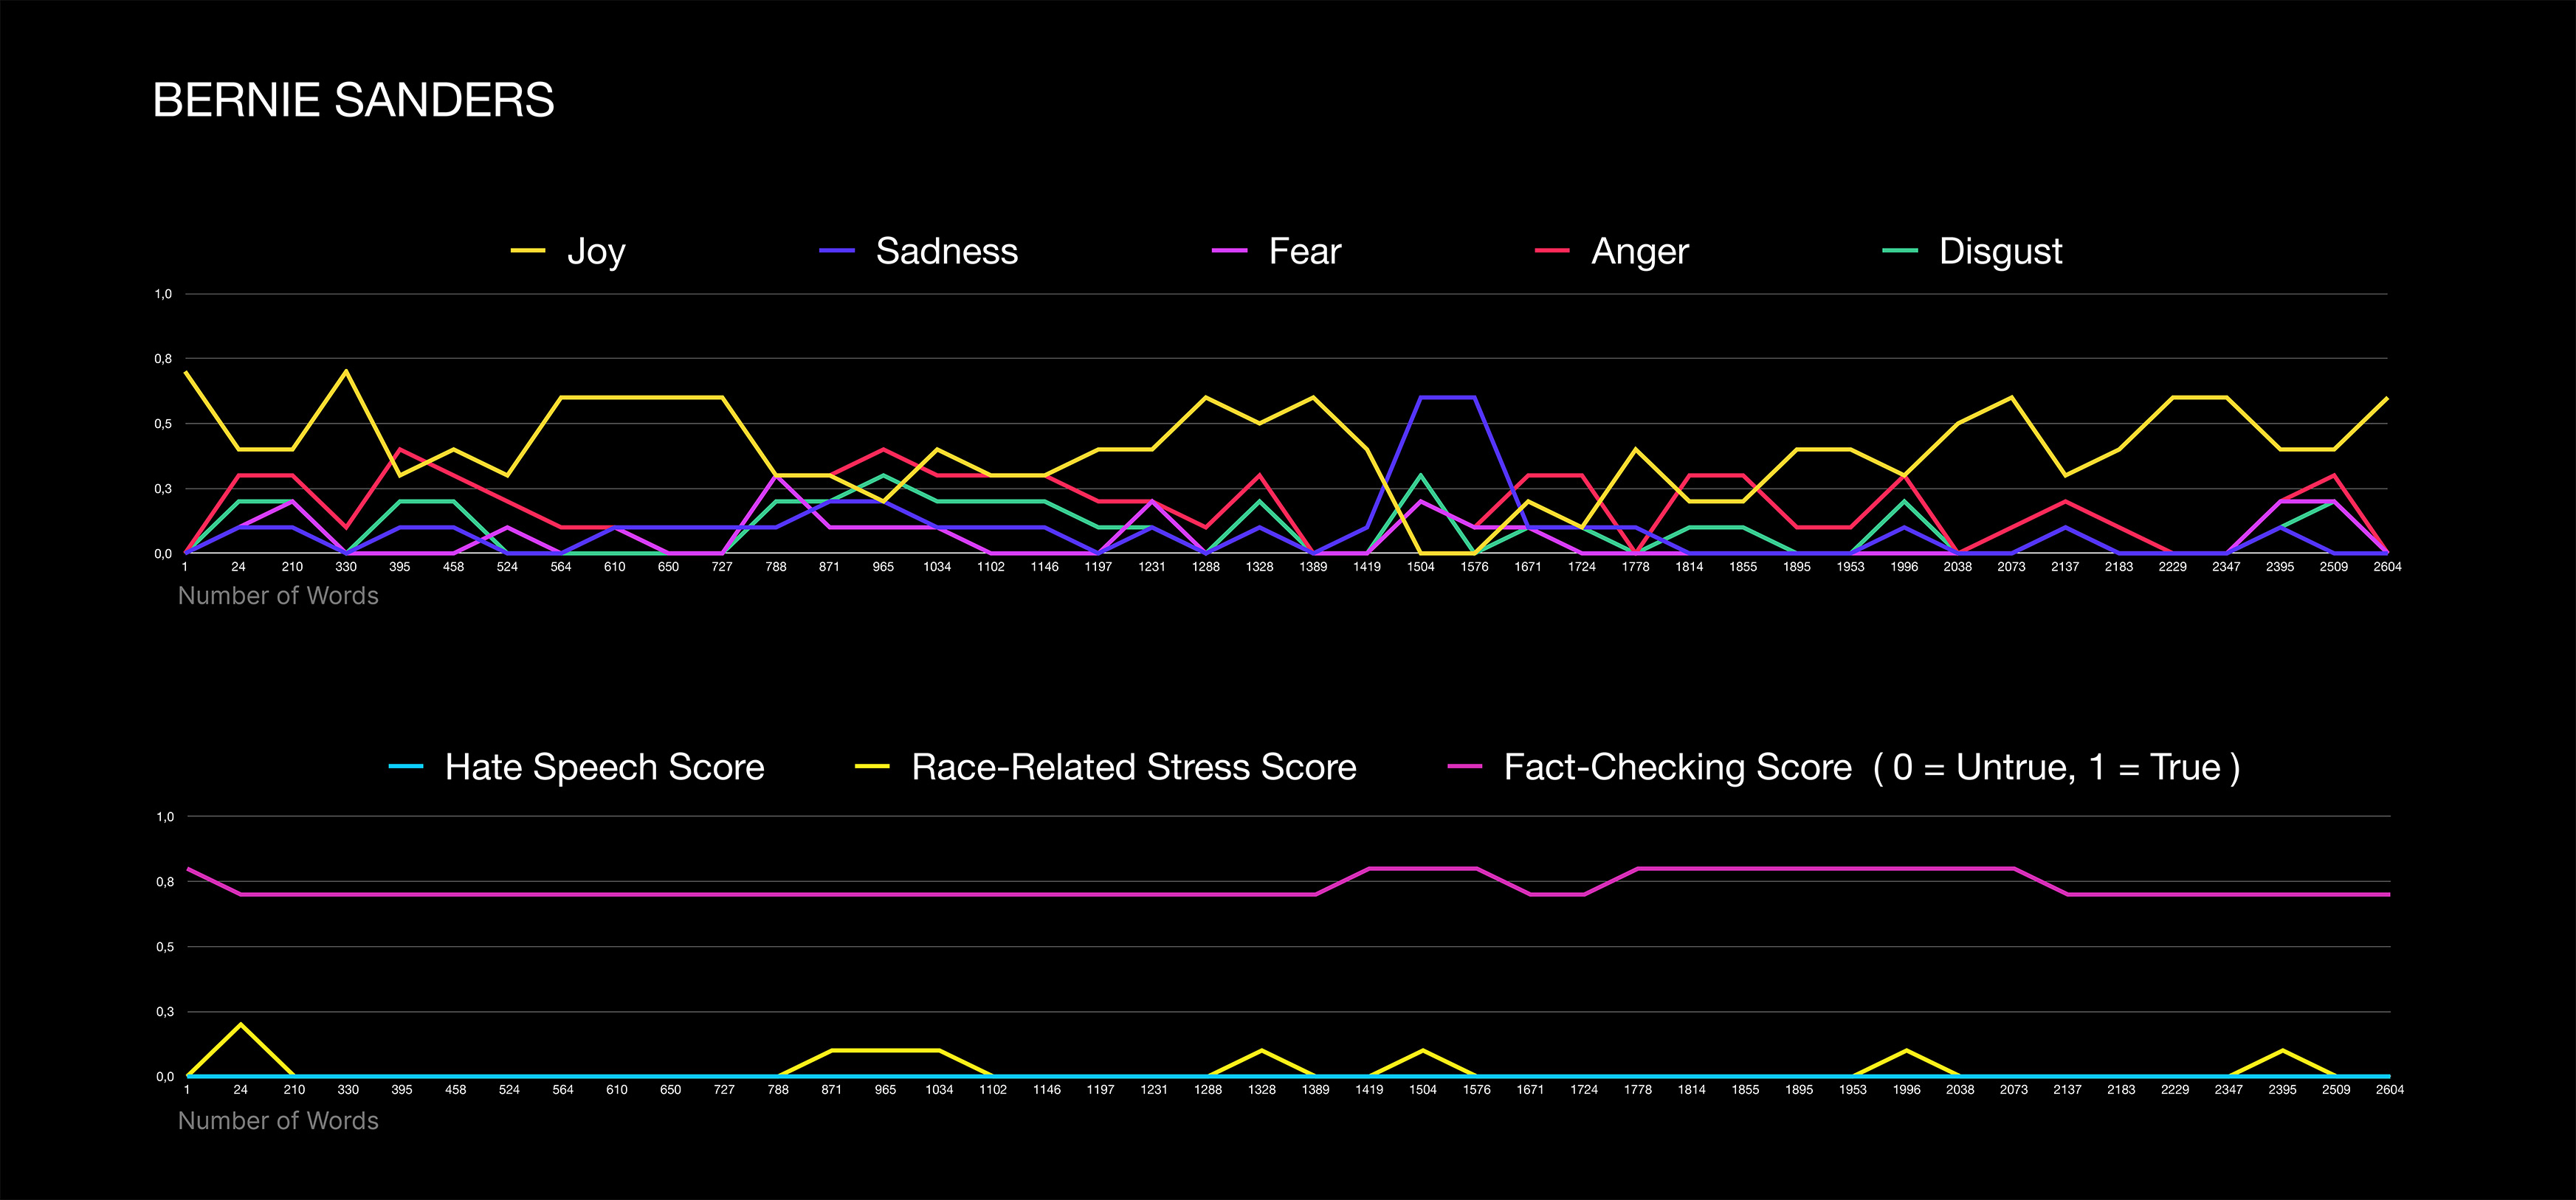Image resolution: width=2576 pixels, height=1200 pixels.
Task: Click x-axis label 650 on scores chart
Action: click(670, 1090)
